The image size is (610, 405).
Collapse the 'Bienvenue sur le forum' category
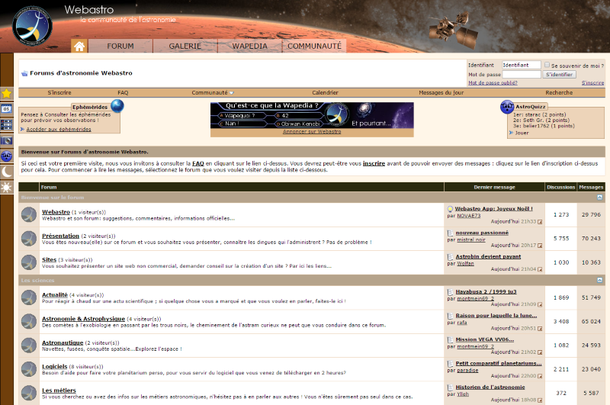pos(600,198)
